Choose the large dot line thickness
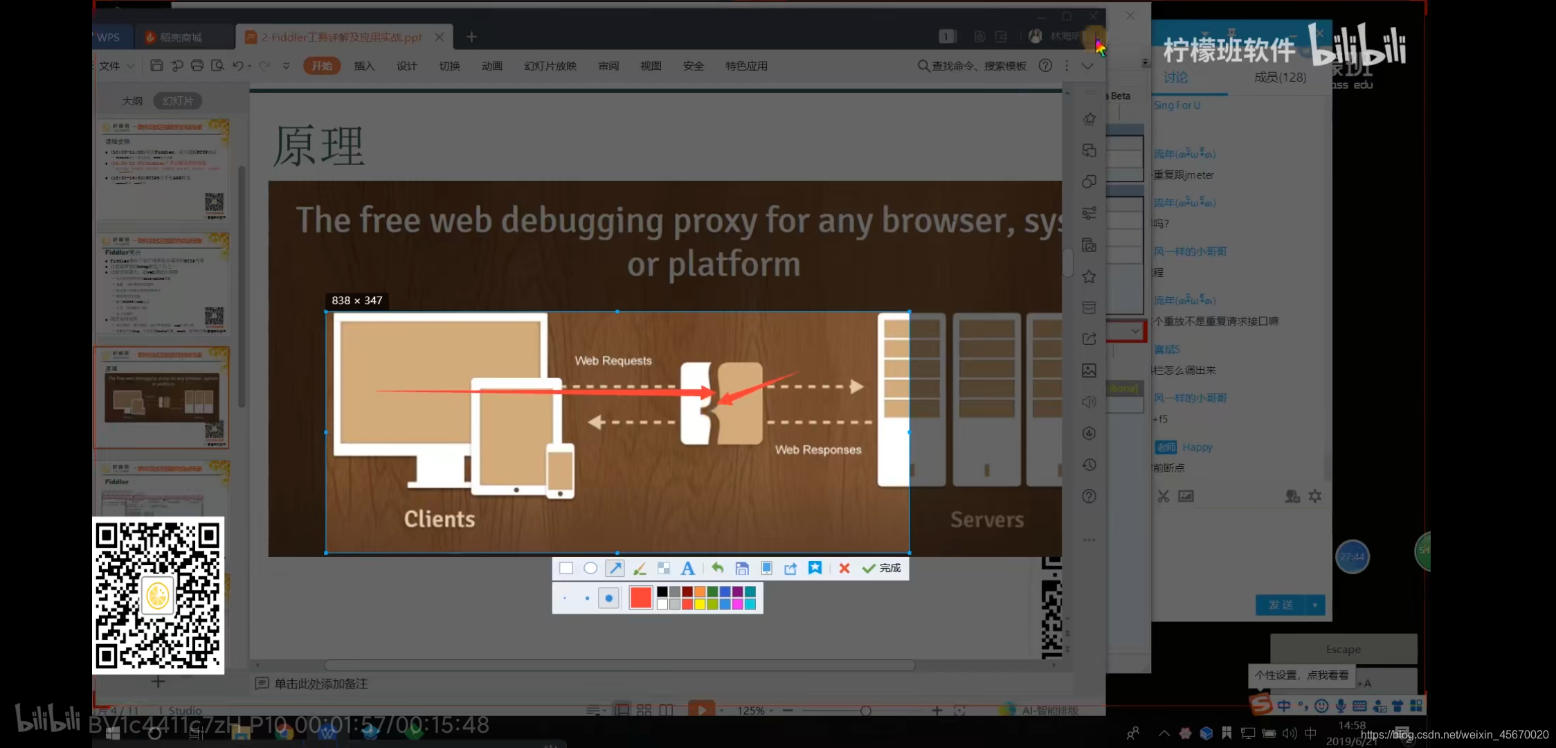 pyautogui.click(x=608, y=598)
